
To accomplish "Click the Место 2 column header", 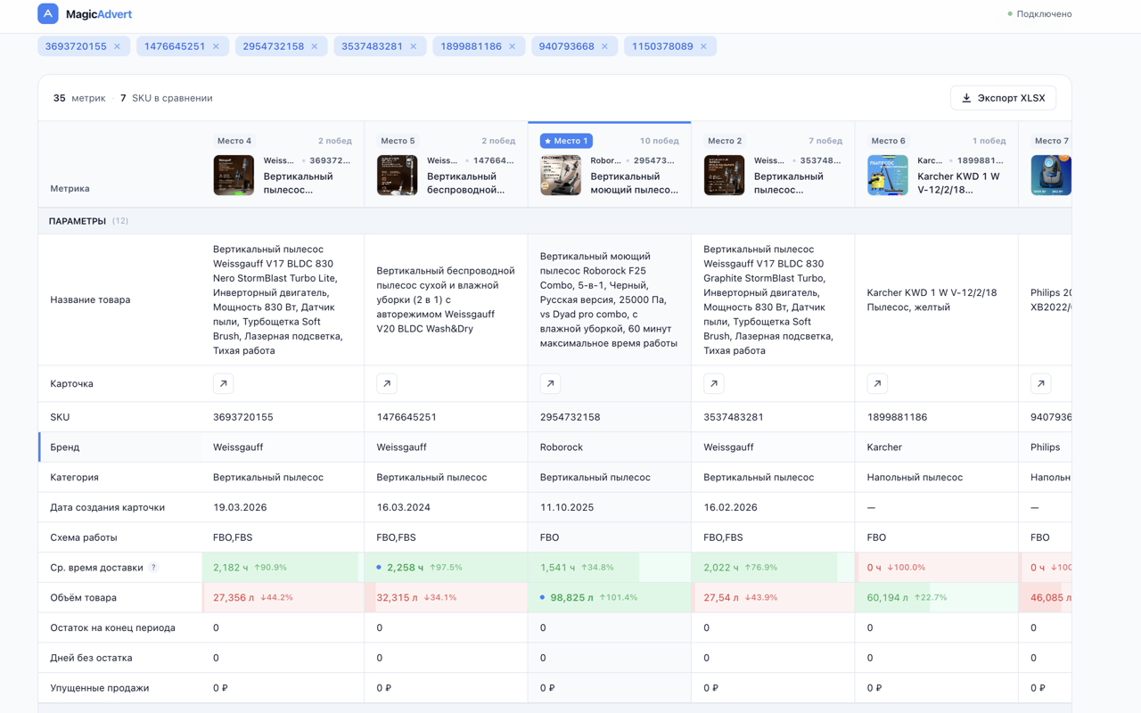I will [773, 165].
